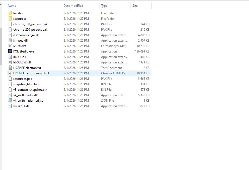Viewport: 249px width, 170px height.
Task: Click the d3dcompiler_47.dll file icon
Action: (x=10, y=35)
